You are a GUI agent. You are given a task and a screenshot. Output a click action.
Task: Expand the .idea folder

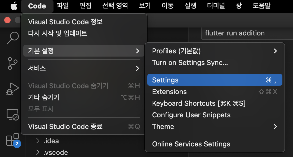point(38,141)
